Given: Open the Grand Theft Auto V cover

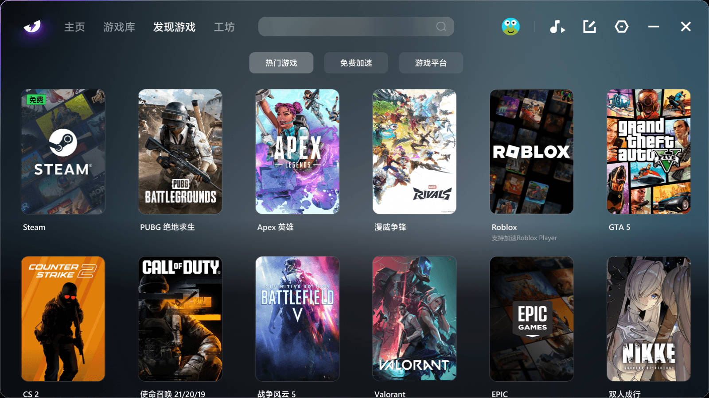Looking at the screenshot, I should (x=649, y=152).
